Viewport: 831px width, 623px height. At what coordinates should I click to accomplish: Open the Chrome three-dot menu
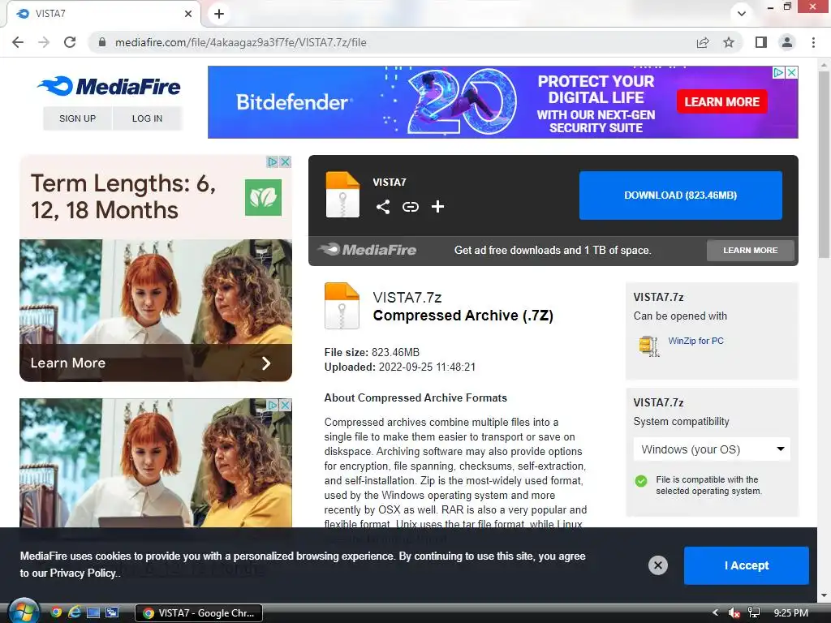point(813,42)
